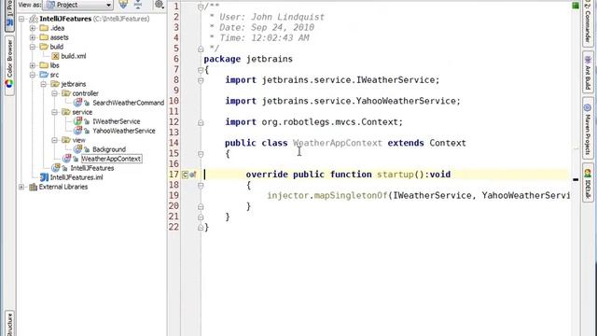597x336 pixels.
Task: Expand the assets folder node
Action: tap(33, 37)
